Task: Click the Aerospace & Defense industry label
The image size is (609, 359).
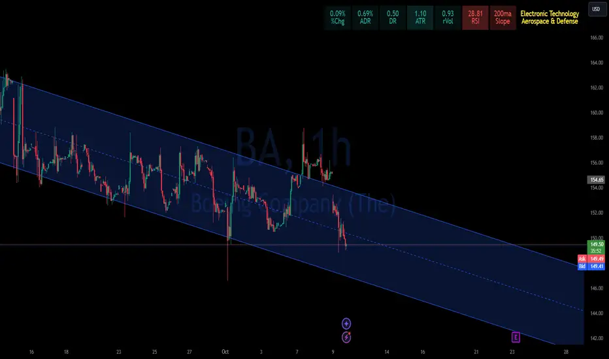Action: tap(550, 22)
